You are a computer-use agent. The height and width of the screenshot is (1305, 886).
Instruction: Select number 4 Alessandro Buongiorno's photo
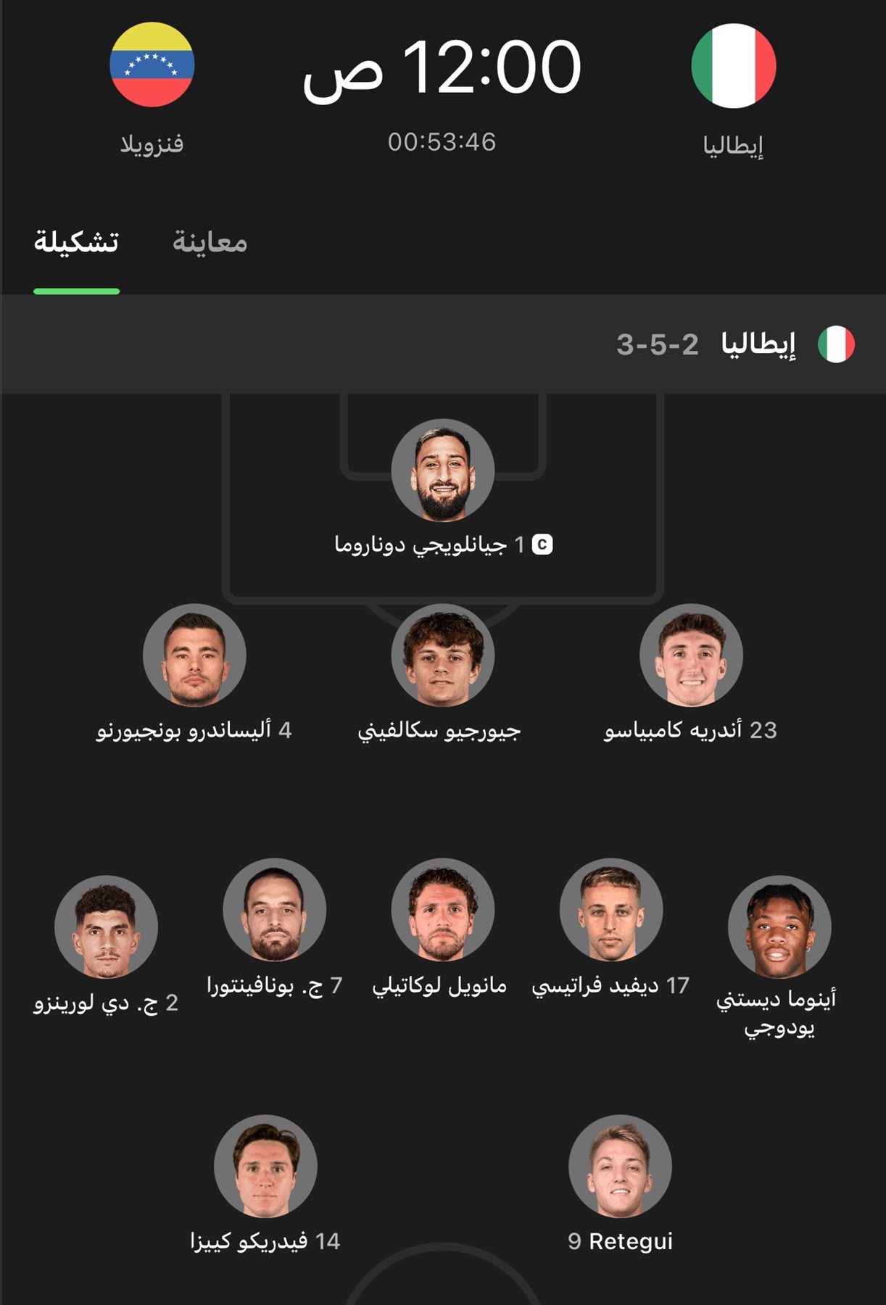coord(194,655)
